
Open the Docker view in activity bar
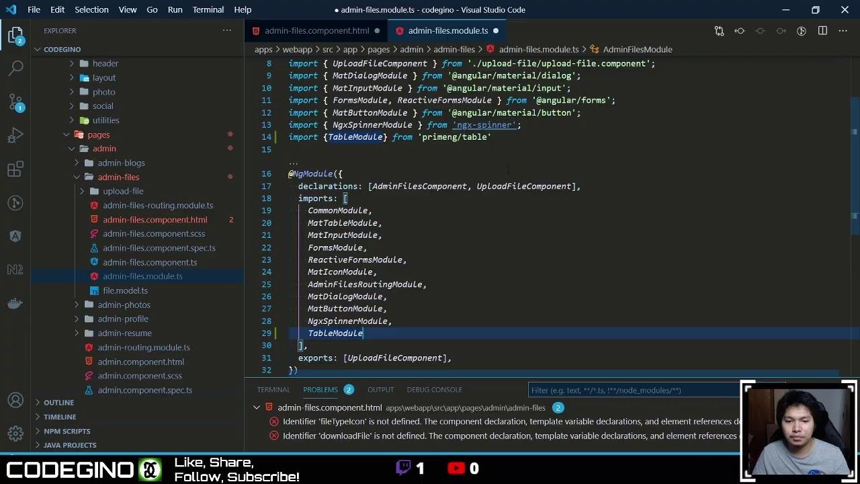[16, 303]
